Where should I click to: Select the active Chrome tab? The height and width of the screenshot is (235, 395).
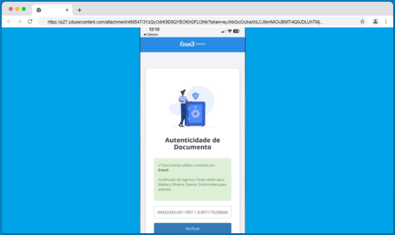52,10
